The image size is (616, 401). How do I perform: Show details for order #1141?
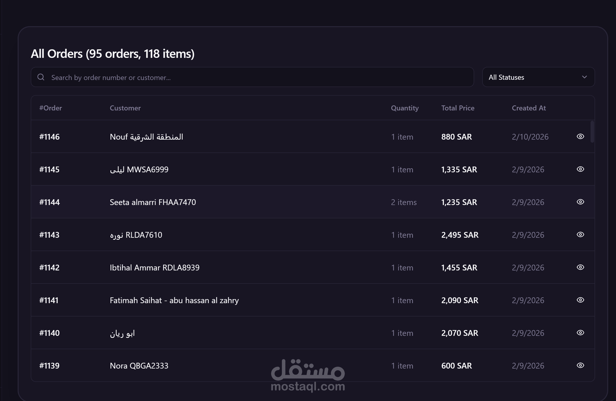(580, 300)
